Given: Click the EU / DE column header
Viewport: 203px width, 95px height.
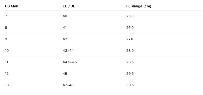Looking at the screenshot, I should pos(69,6).
